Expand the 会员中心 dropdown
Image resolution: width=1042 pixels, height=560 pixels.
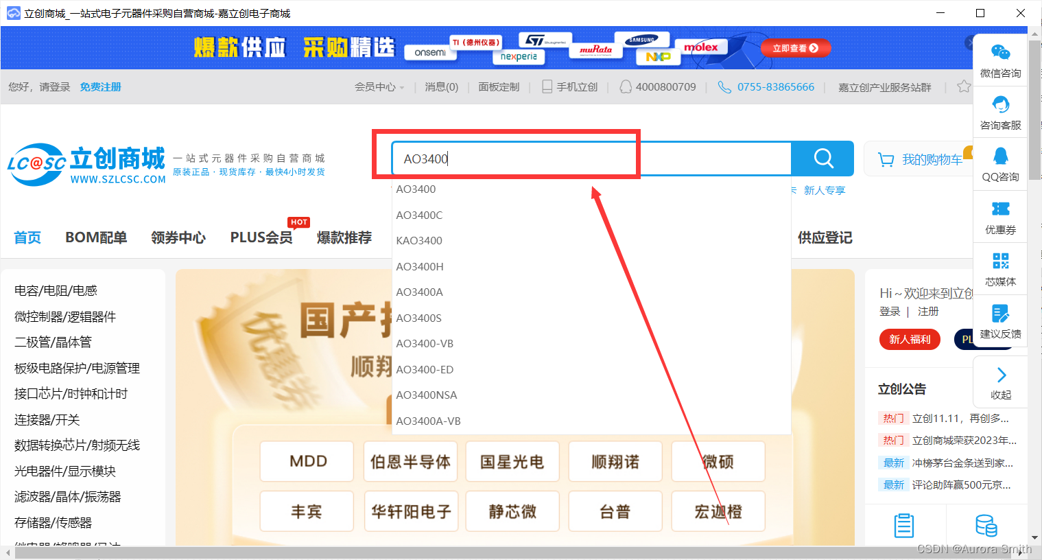[379, 87]
